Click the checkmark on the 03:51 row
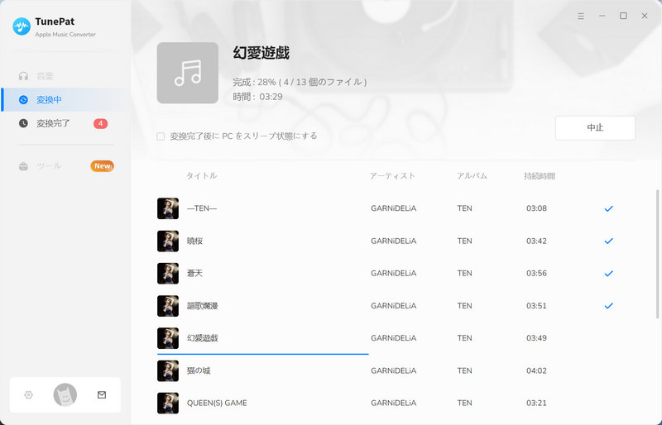 click(x=608, y=306)
